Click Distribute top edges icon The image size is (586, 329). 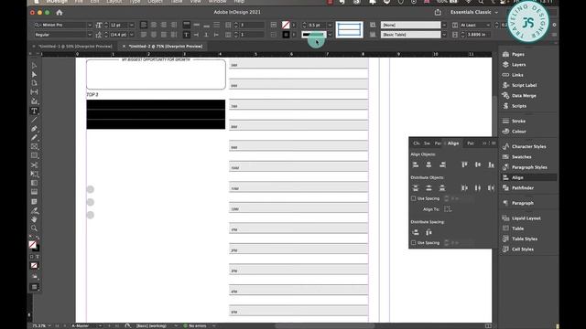click(415, 188)
